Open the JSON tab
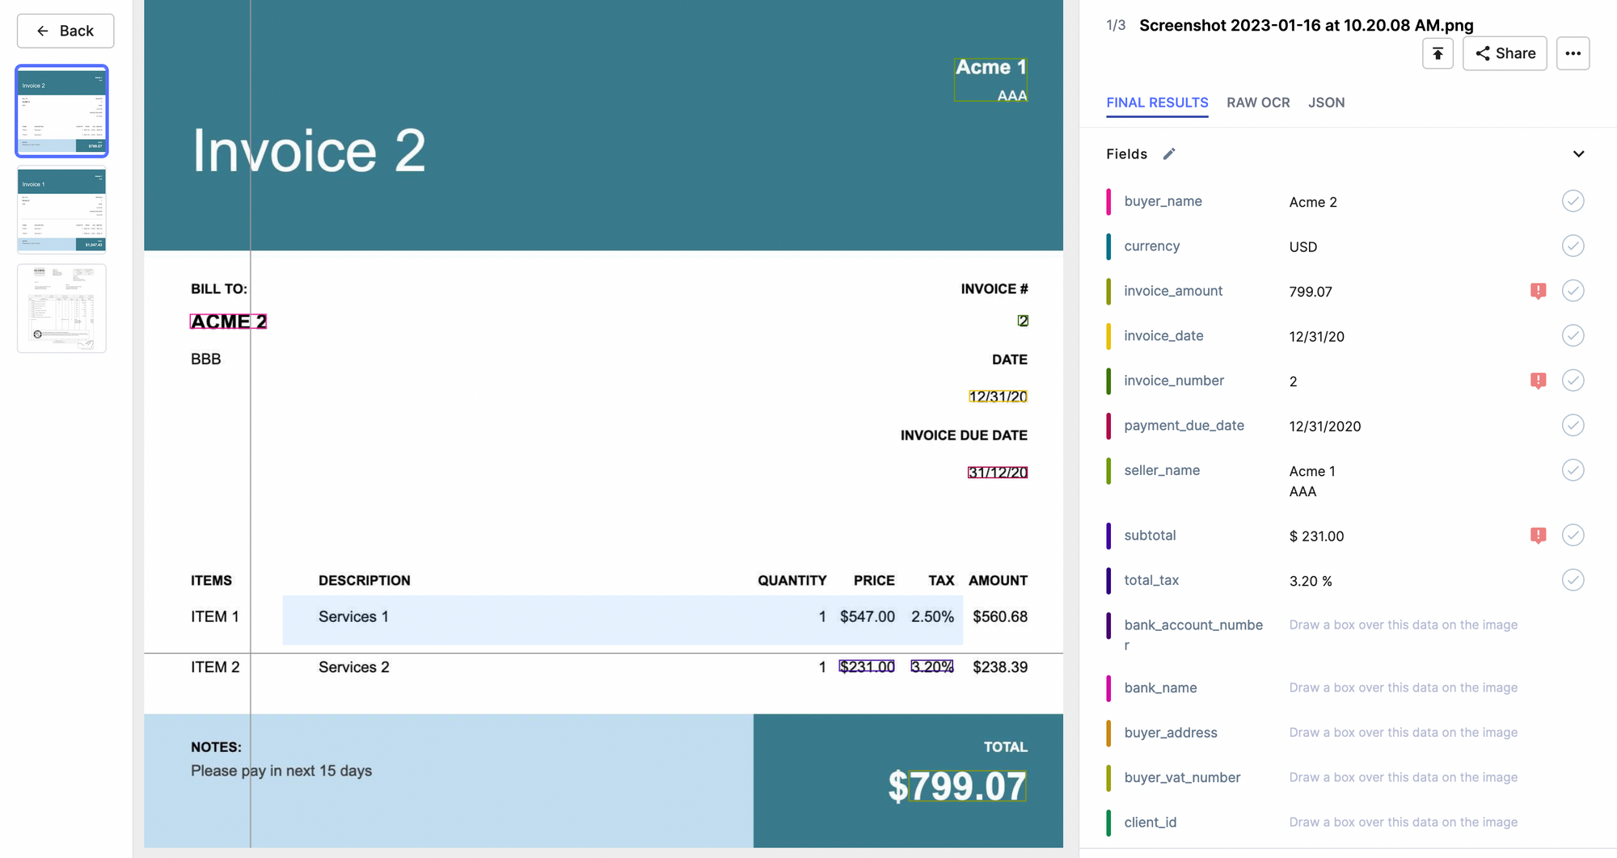This screenshot has width=1617, height=858. [1326, 103]
